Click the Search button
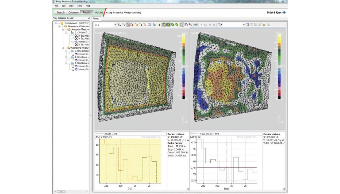The height and width of the screenshot is (194, 340). click(61, 12)
